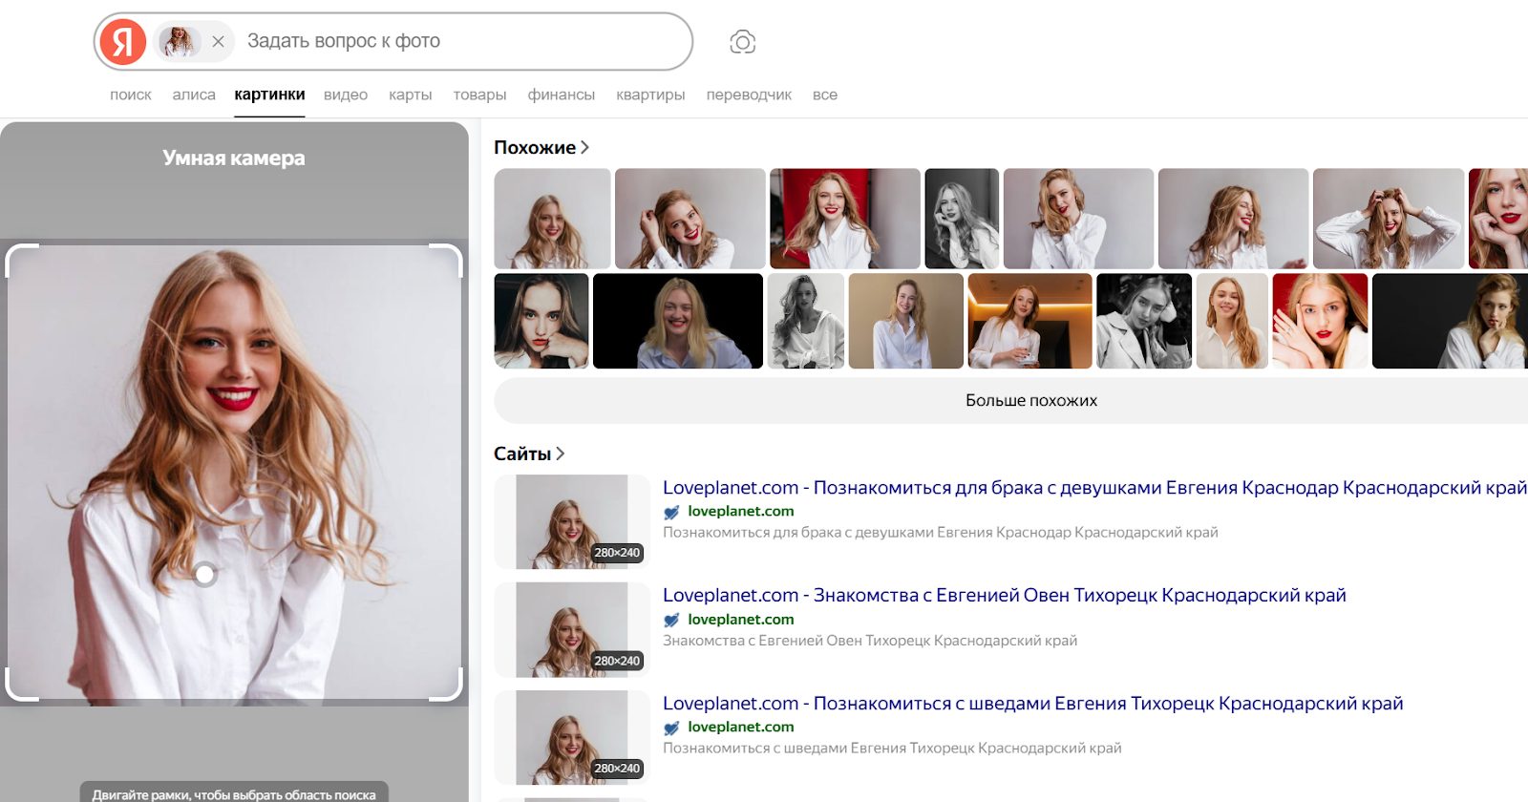Open 'Знакомства с Евгенией Овен' result link
The height and width of the screenshot is (802, 1528).
pos(1004,596)
